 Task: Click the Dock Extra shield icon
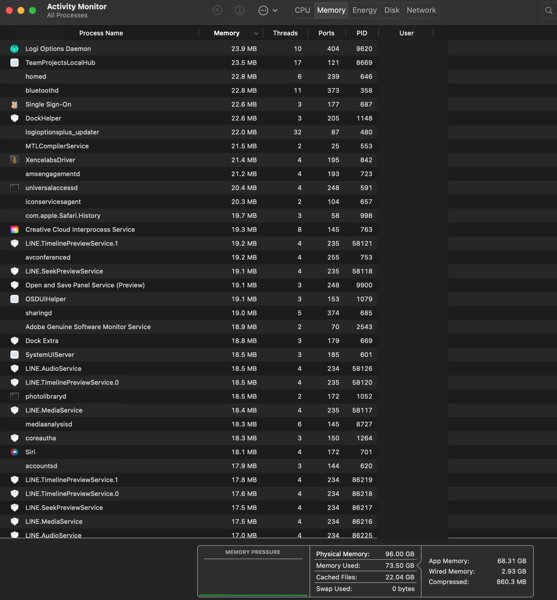(14, 340)
